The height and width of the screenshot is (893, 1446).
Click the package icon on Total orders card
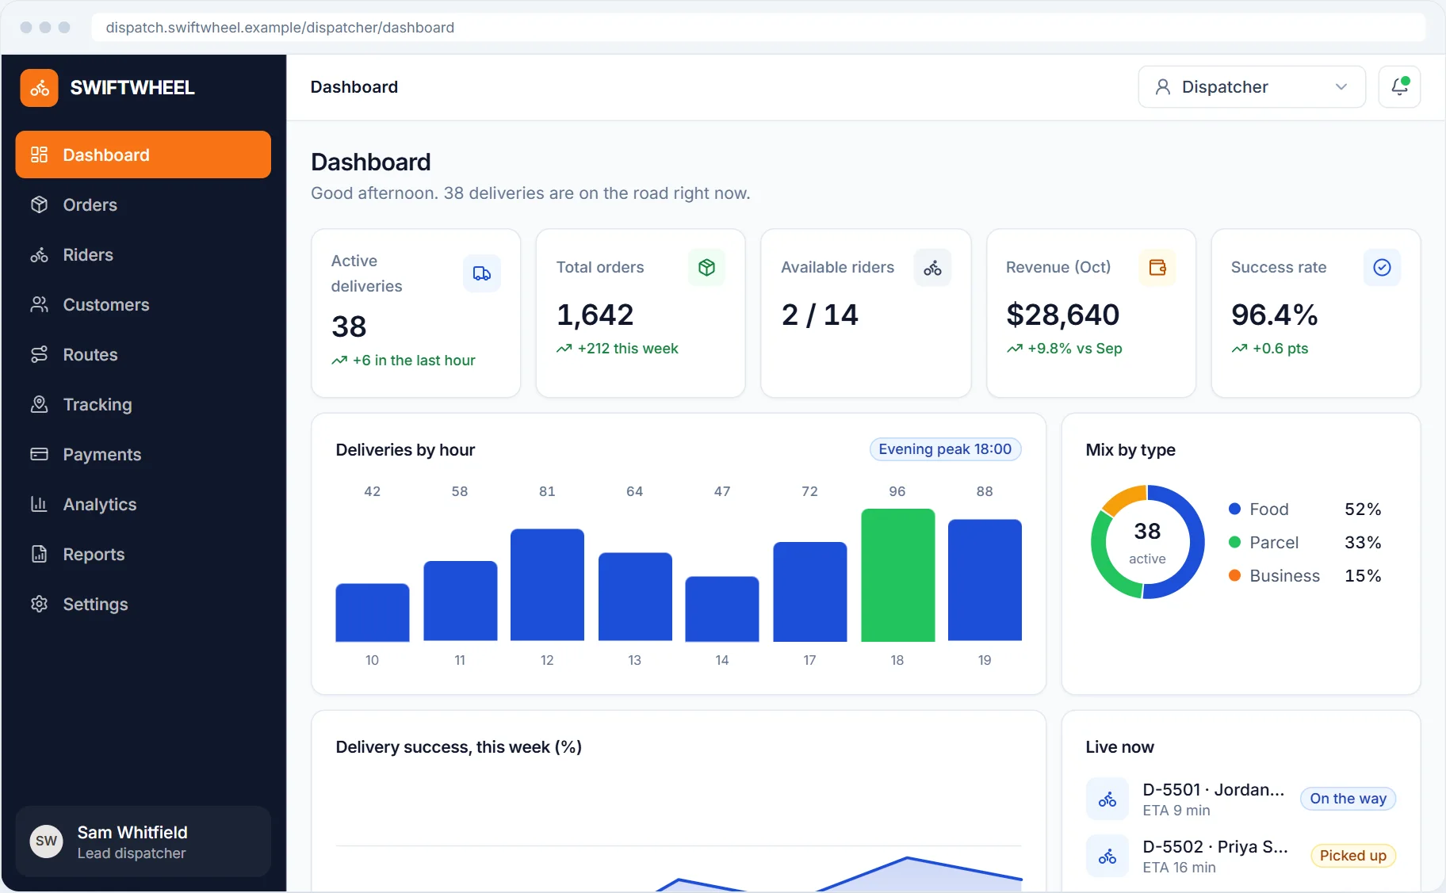tap(706, 267)
